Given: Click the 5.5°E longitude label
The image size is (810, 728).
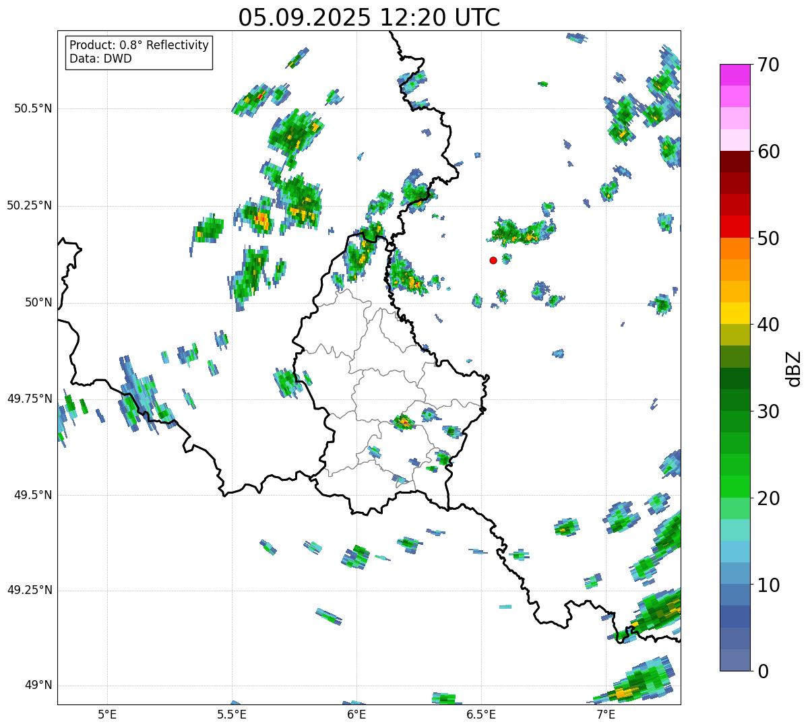Looking at the screenshot, I should (232, 715).
